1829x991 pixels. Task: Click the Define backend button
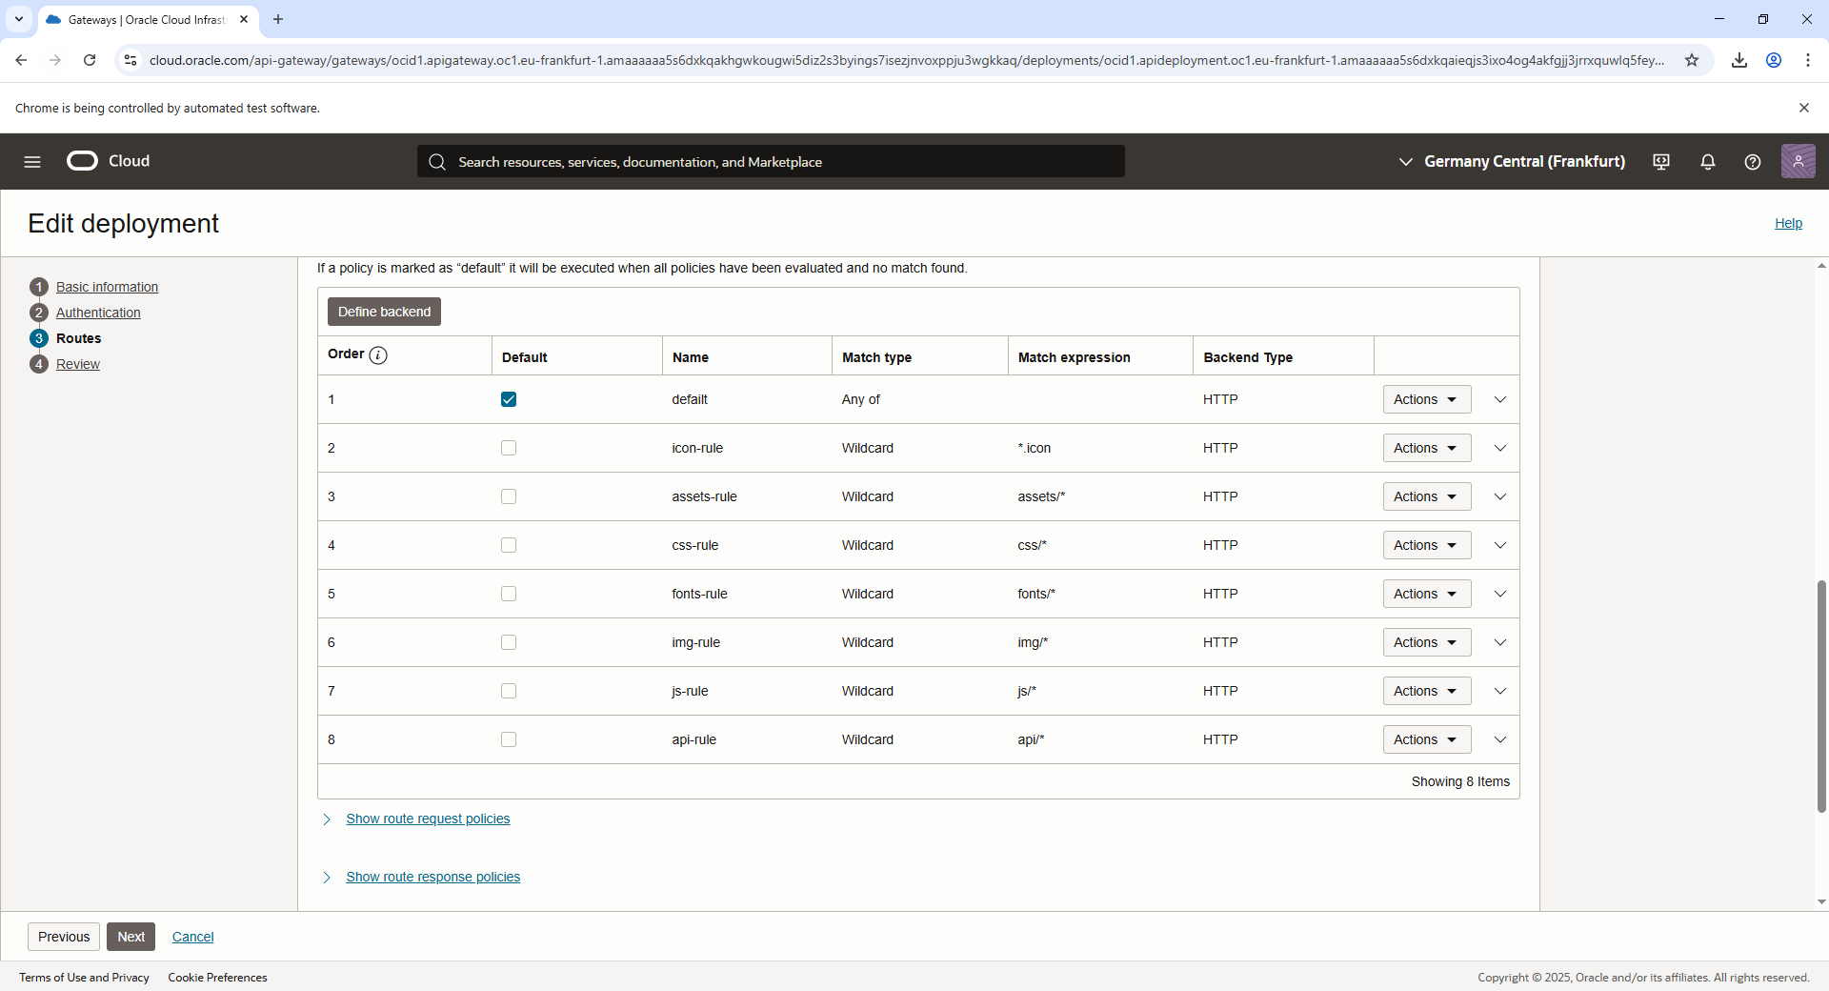[x=384, y=312]
